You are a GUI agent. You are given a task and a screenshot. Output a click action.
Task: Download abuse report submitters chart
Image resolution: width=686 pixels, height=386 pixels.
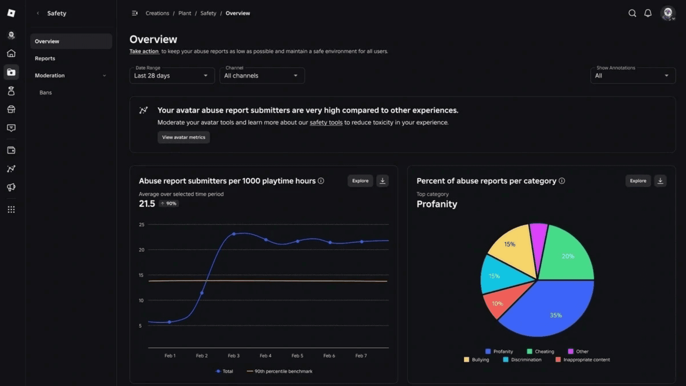[x=382, y=181]
